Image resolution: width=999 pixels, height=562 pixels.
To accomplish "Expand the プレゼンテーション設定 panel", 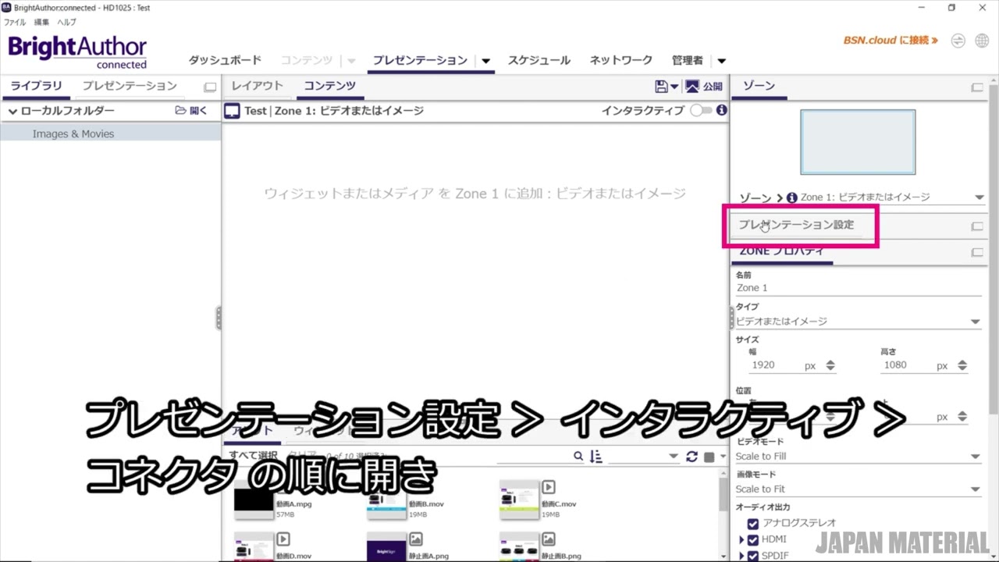I will pyautogui.click(x=796, y=225).
